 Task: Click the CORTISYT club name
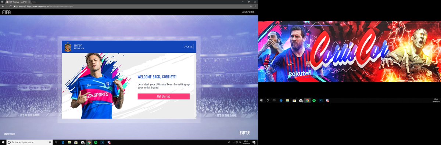coord(78,46)
